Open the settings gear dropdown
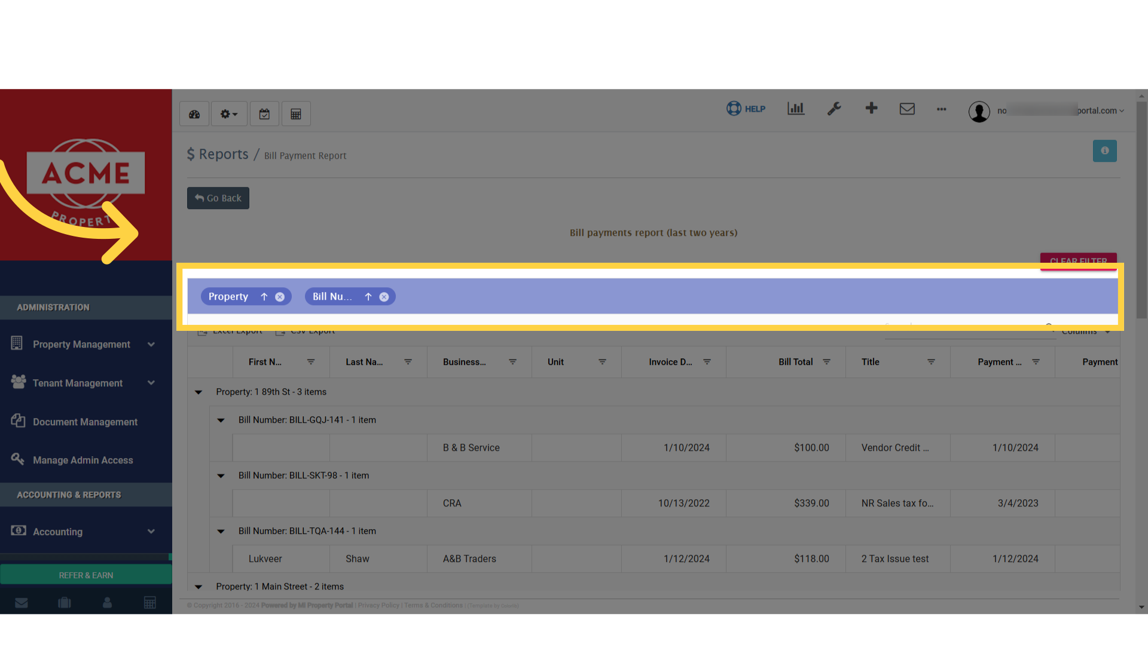The width and height of the screenshot is (1148, 645). [x=229, y=114]
